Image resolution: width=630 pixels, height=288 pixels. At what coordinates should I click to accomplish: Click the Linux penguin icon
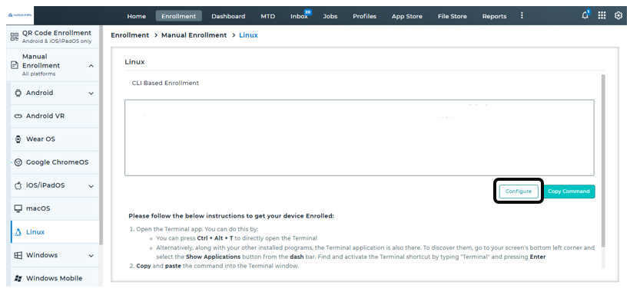(18, 232)
